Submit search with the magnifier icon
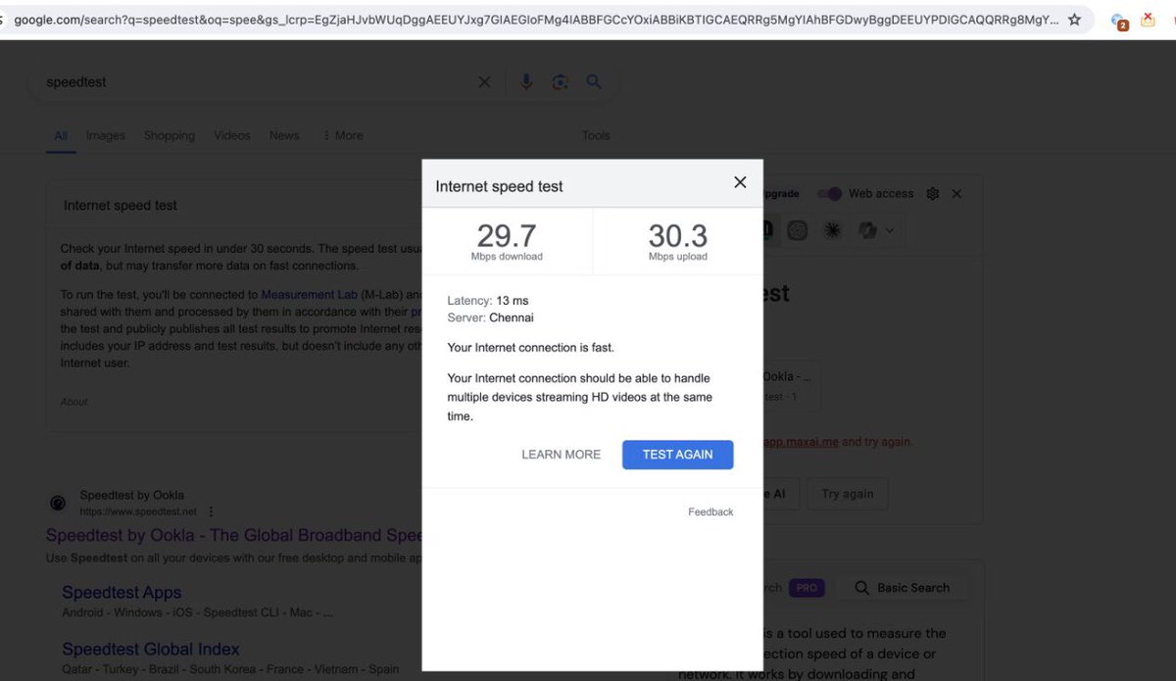 (594, 82)
